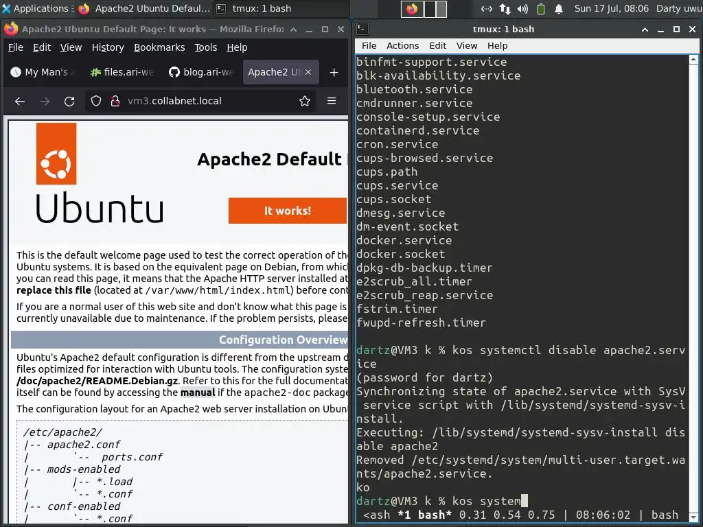Open terminal Actions menu
Screen dimensions: 703x527
[x=402, y=46]
